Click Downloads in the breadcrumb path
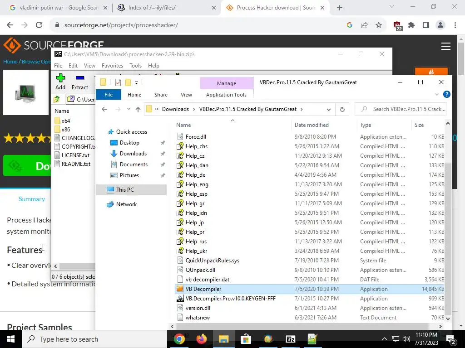The height and width of the screenshot is (348, 465). click(x=175, y=109)
